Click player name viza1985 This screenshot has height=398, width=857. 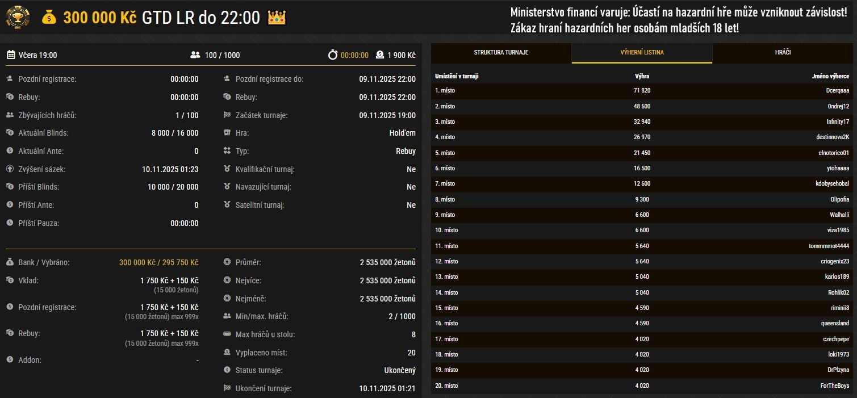click(838, 230)
